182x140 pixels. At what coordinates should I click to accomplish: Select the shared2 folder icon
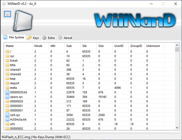click(7, 74)
